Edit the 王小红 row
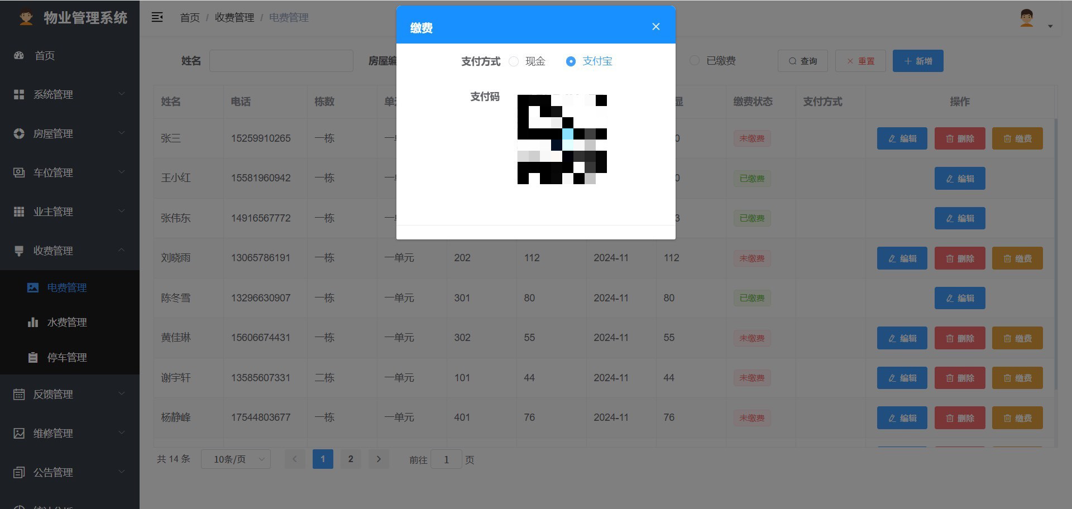 [x=960, y=179]
